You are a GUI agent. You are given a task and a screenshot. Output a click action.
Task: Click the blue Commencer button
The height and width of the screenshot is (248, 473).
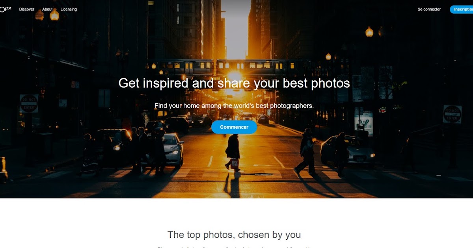click(x=234, y=127)
